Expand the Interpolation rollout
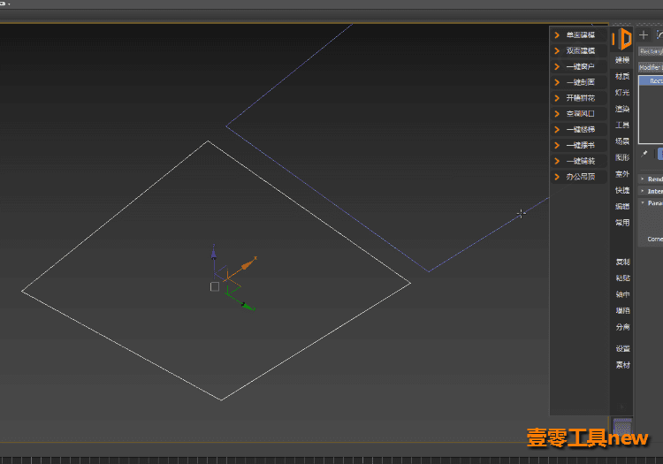Image resolution: width=663 pixels, height=464 pixels. pyautogui.click(x=651, y=192)
